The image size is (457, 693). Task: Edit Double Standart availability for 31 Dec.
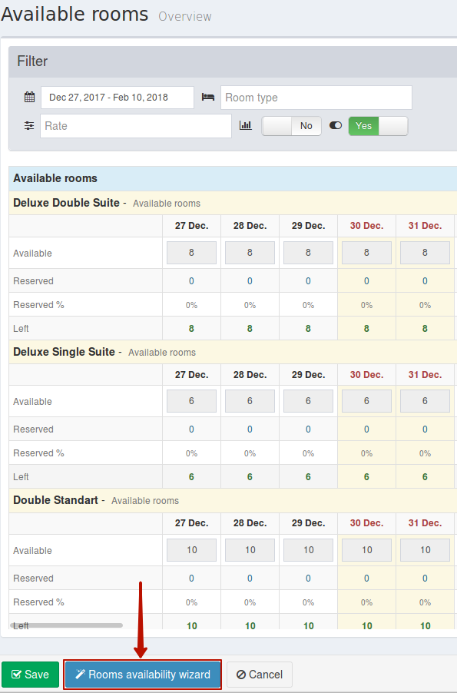[425, 550]
